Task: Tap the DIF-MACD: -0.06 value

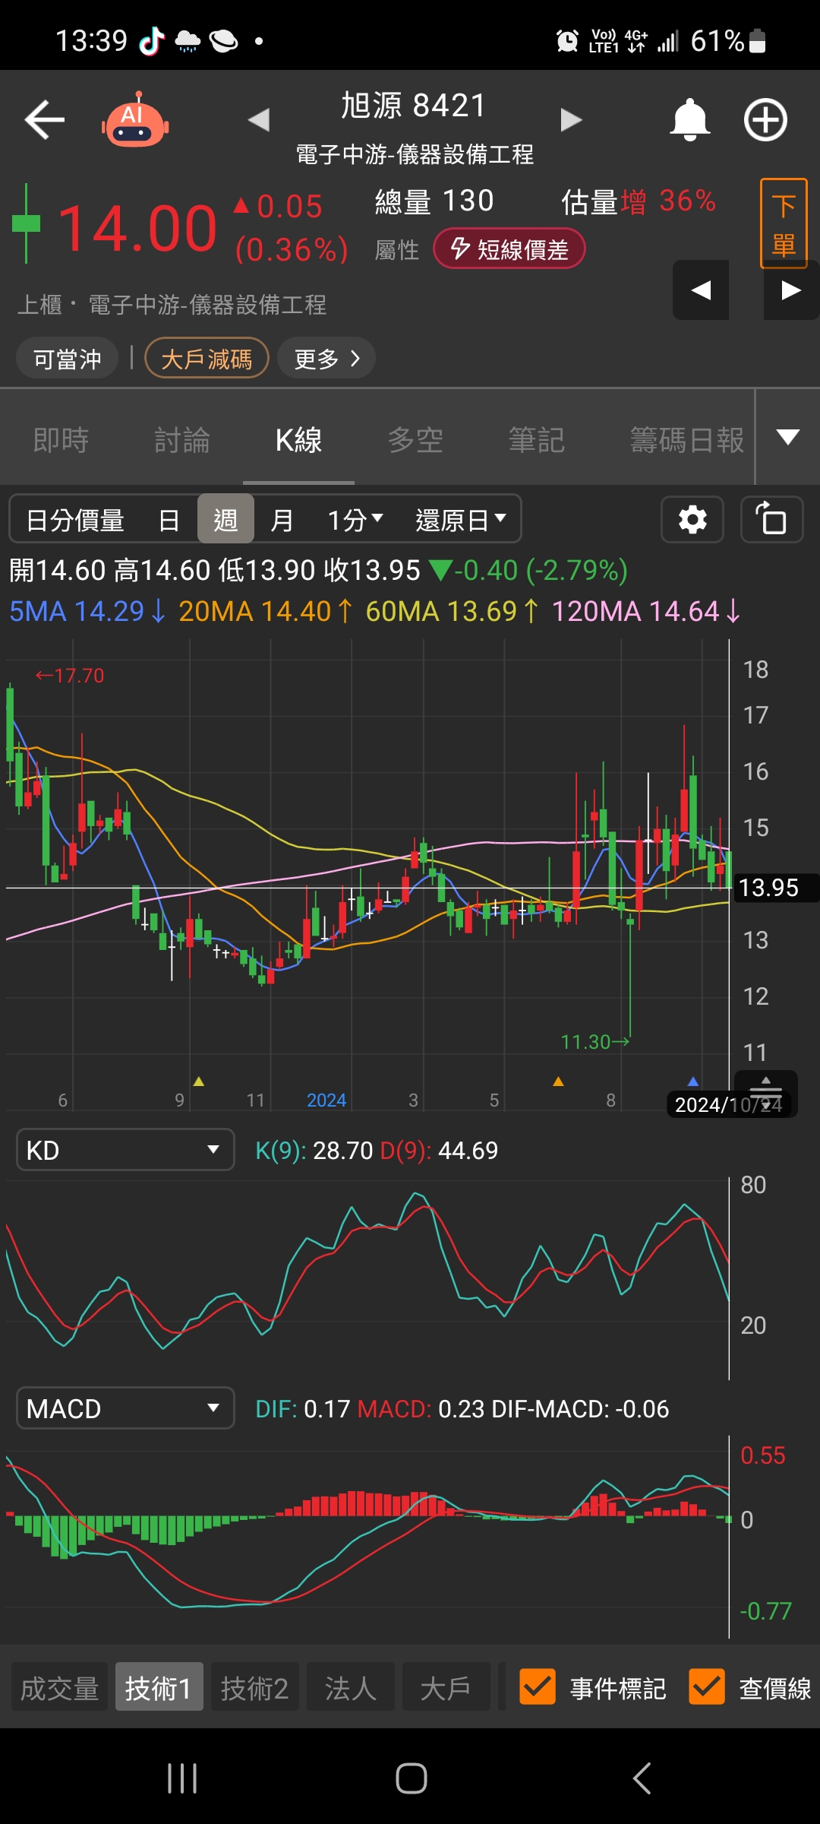Action: [x=580, y=1409]
